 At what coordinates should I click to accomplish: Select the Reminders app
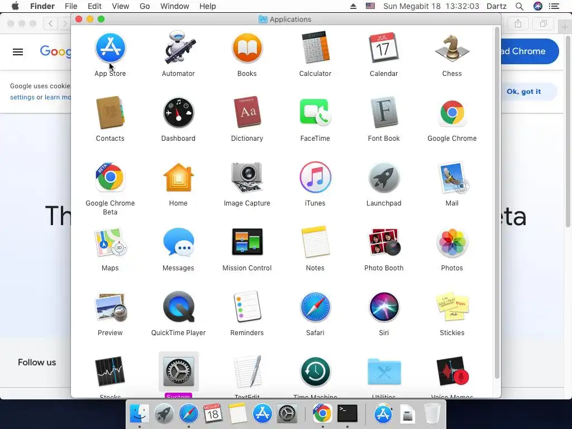247,307
